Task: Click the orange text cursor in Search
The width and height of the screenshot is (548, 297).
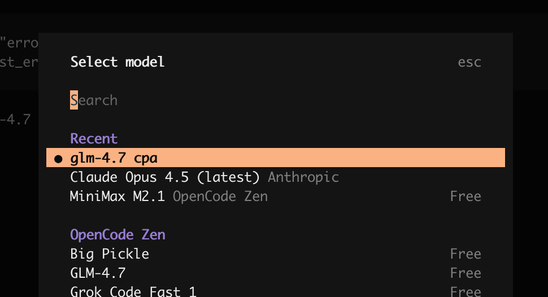Action: coord(74,101)
